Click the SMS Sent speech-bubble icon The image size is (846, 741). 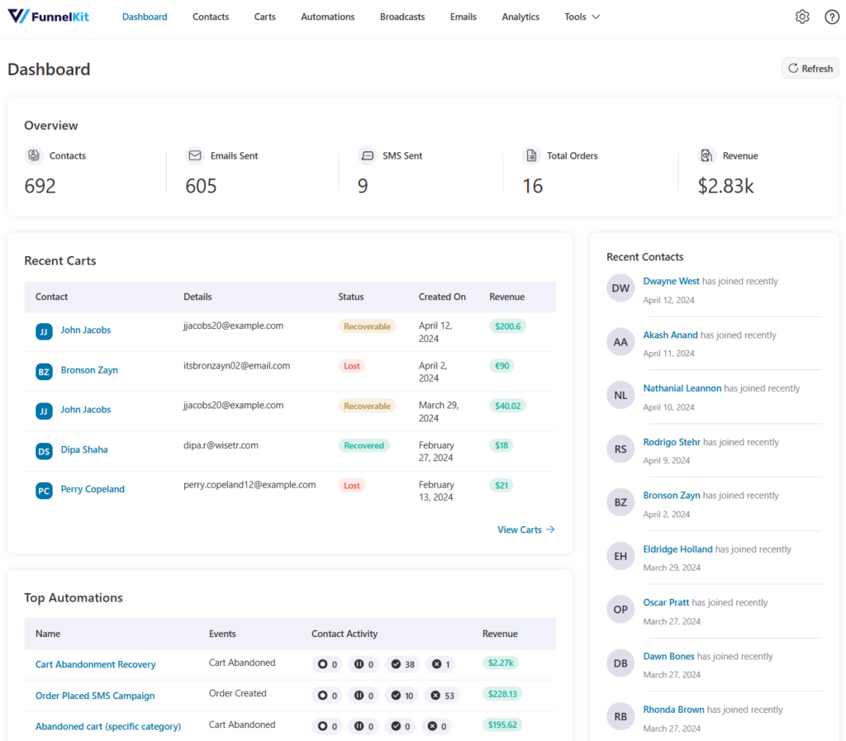(367, 155)
